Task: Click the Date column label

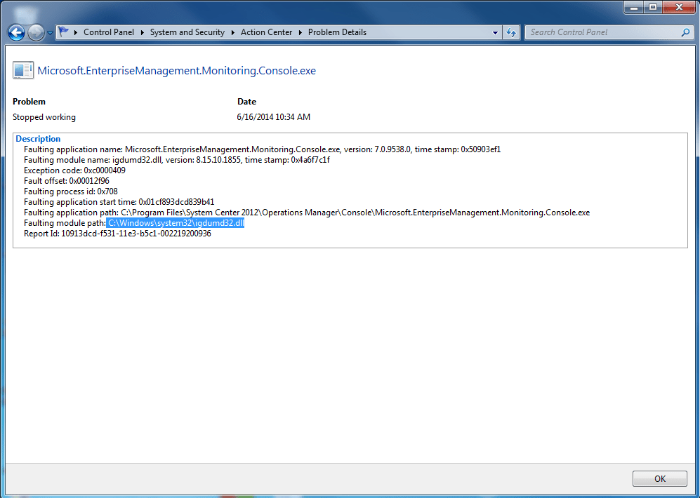Action: (x=246, y=102)
